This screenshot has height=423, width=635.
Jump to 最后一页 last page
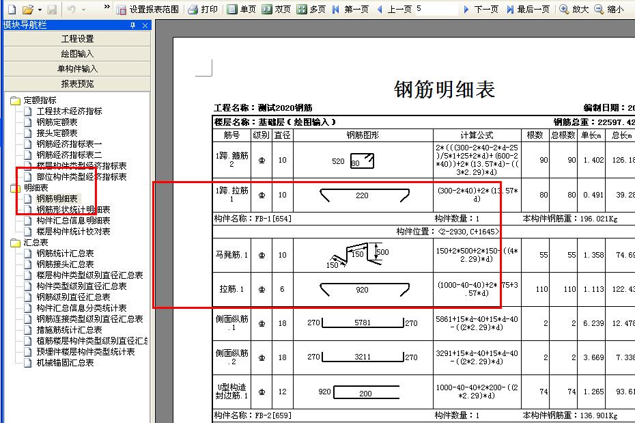528,9
